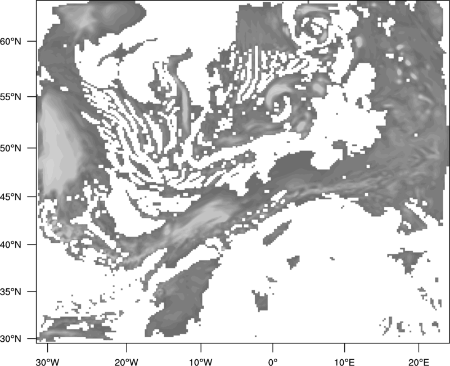Click the 45°N latitude label
450x366 pixels.
(11, 197)
